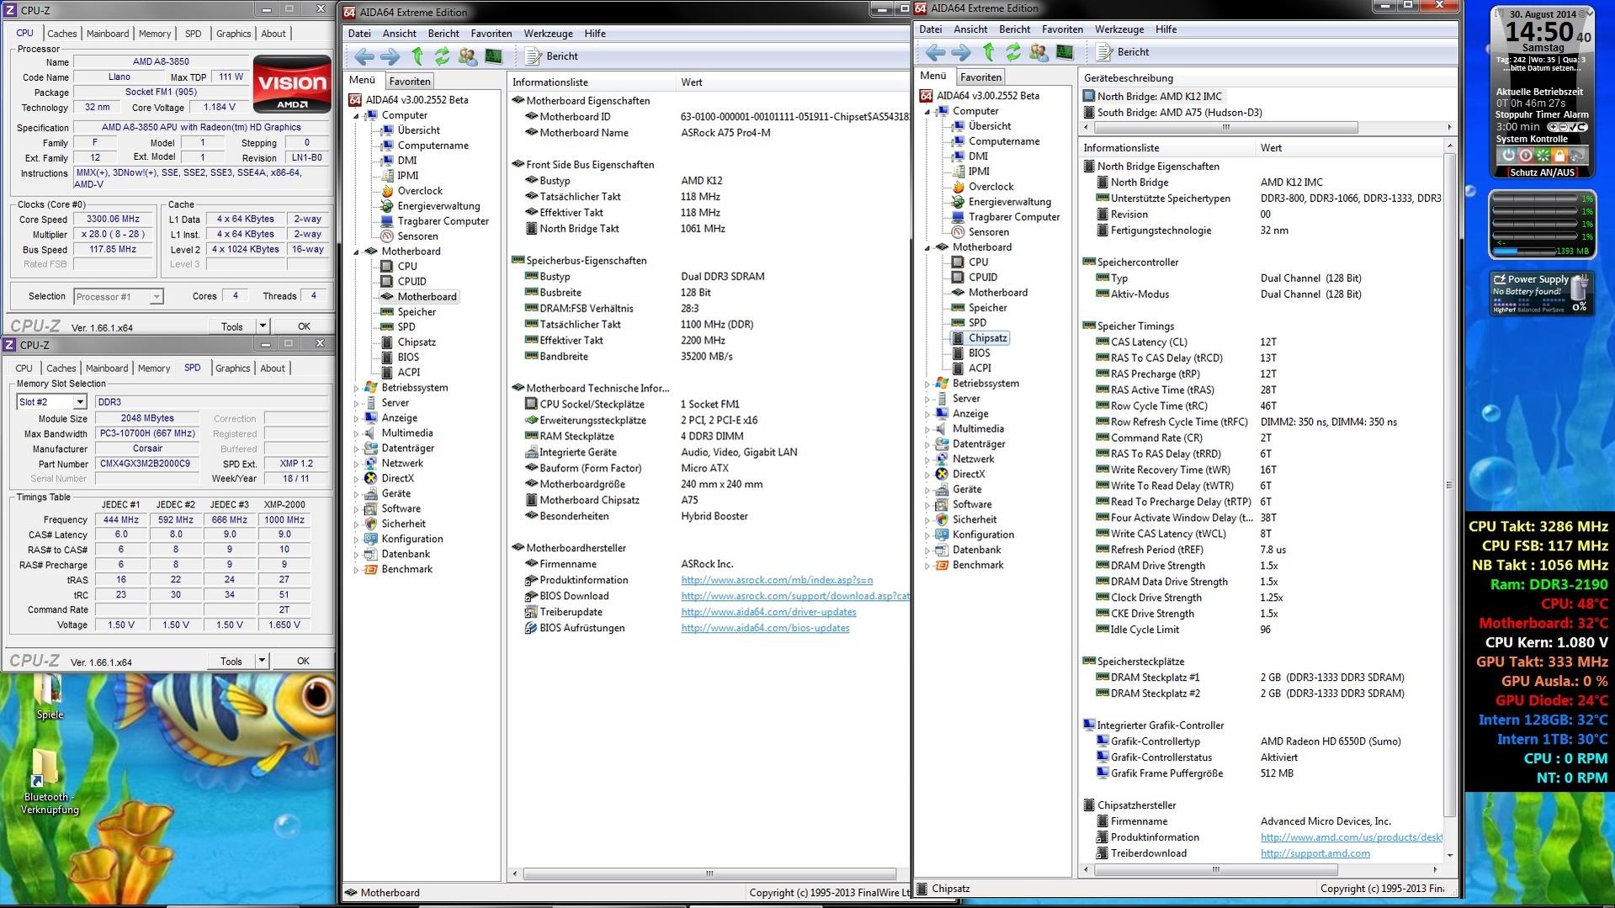Screen dimensions: 1615x908
Task: Click the users icon in left AIDA64 toolbar
Action: [x=468, y=56]
